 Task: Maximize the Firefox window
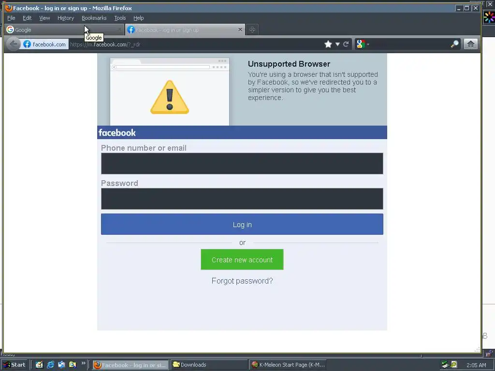click(x=466, y=8)
